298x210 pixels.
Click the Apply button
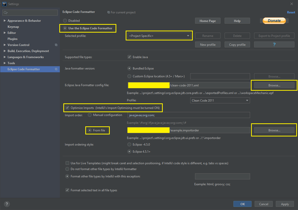tap(285, 204)
